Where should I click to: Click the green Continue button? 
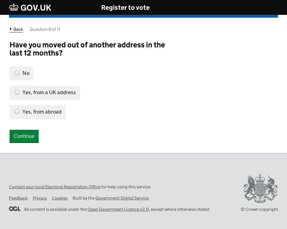point(24,136)
